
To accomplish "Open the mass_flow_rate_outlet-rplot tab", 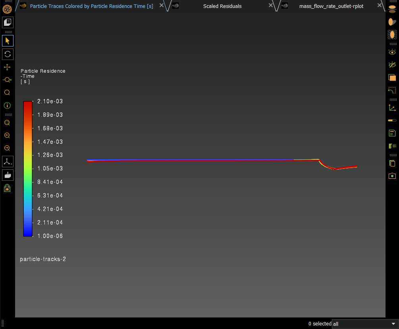I will (x=331, y=6).
